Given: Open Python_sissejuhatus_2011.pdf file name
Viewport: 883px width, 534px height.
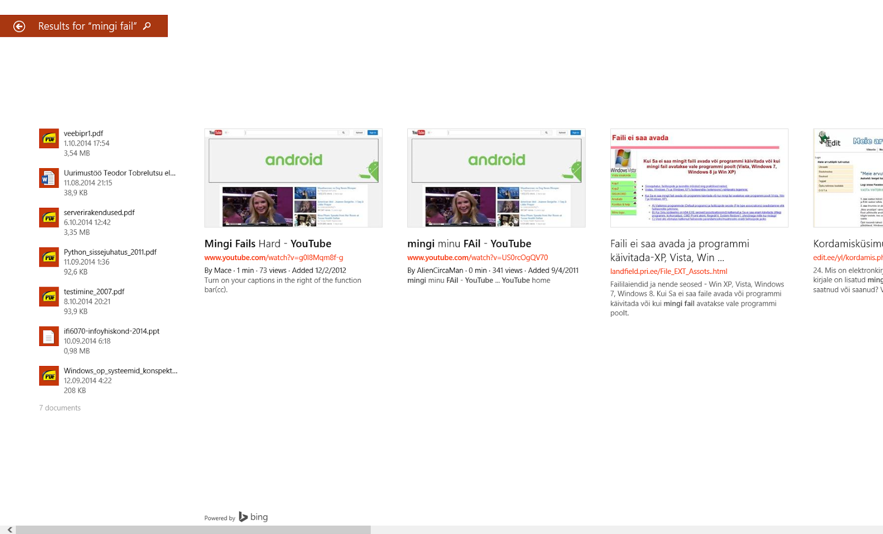Looking at the screenshot, I should [x=110, y=252].
